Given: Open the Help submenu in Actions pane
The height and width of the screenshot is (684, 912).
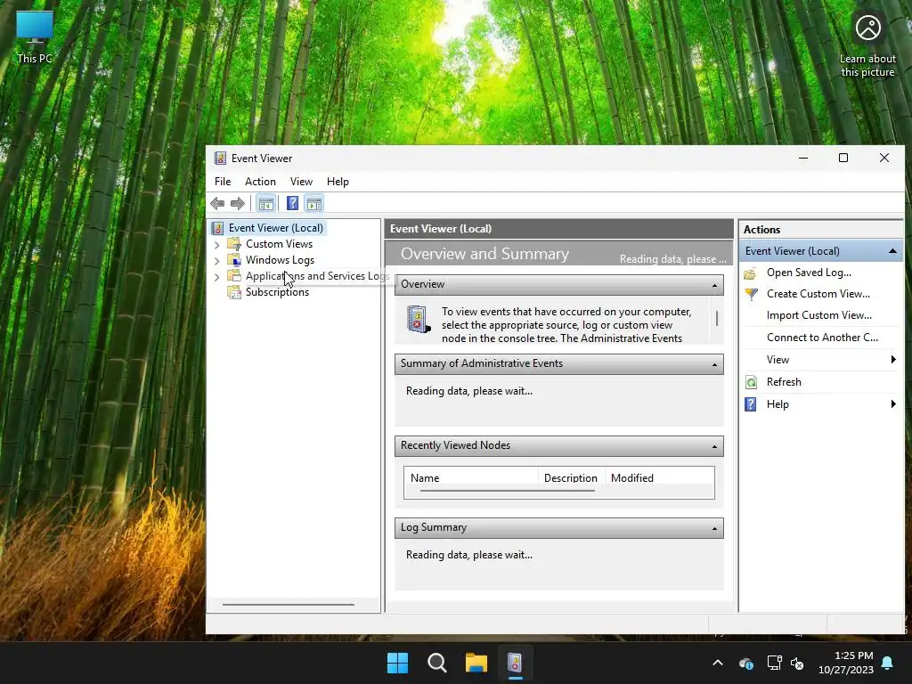Looking at the screenshot, I should pos(820,404).
